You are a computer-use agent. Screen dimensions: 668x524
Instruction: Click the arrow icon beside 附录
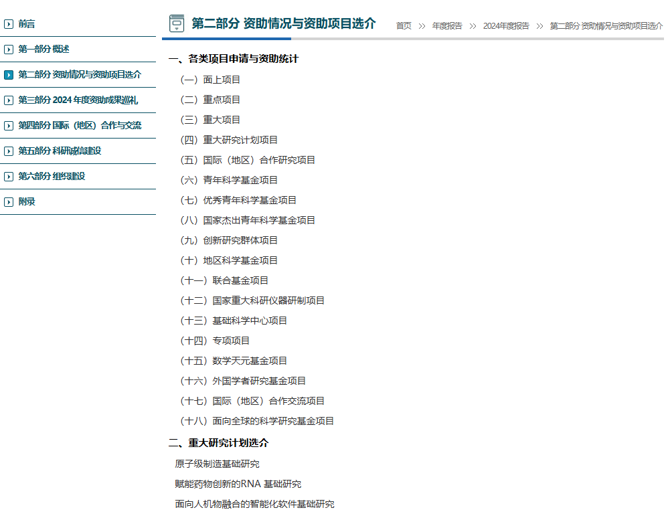click(x=8, y=201)
